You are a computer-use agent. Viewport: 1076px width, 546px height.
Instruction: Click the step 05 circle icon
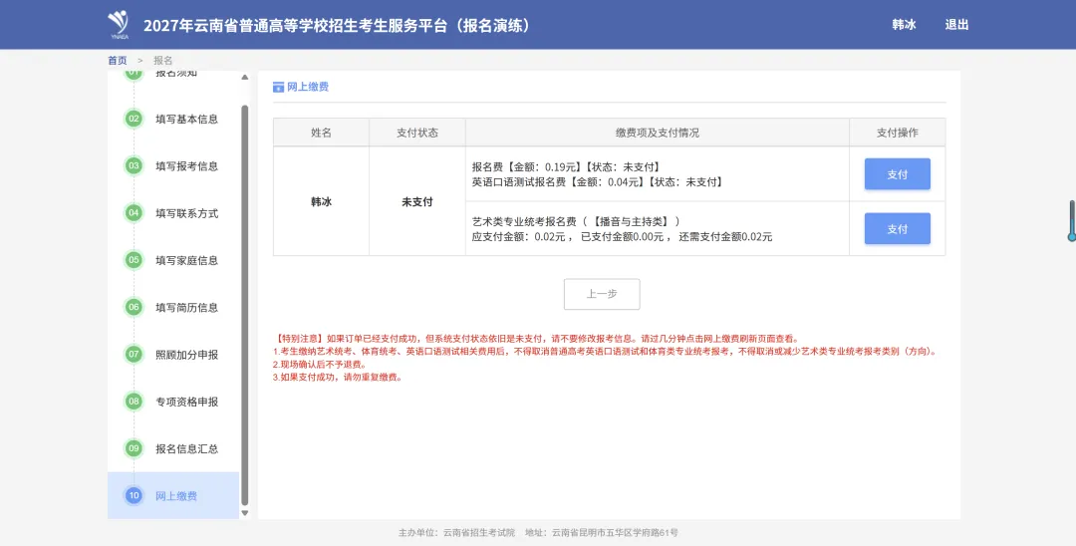click(x=134, y=260)
